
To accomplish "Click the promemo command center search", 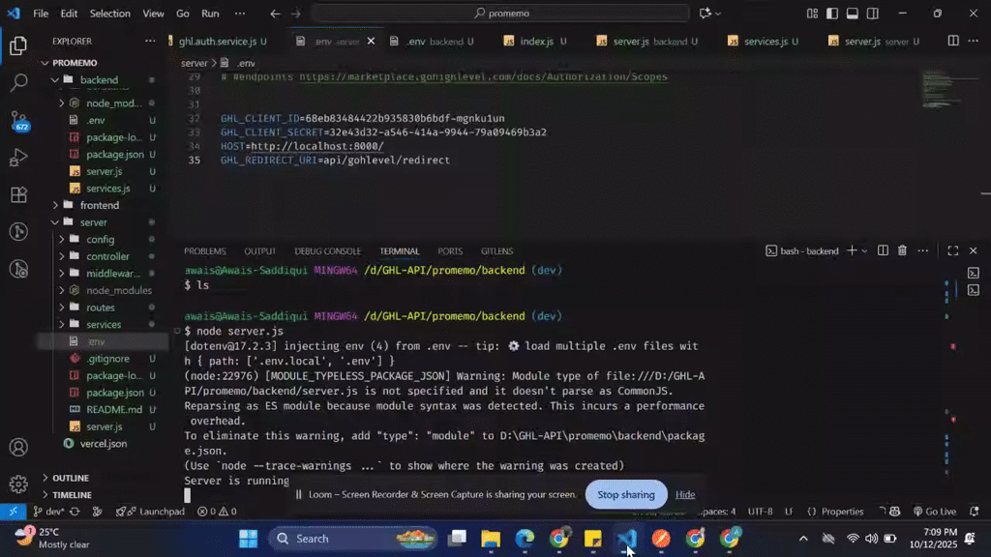I will coord(500,14).
